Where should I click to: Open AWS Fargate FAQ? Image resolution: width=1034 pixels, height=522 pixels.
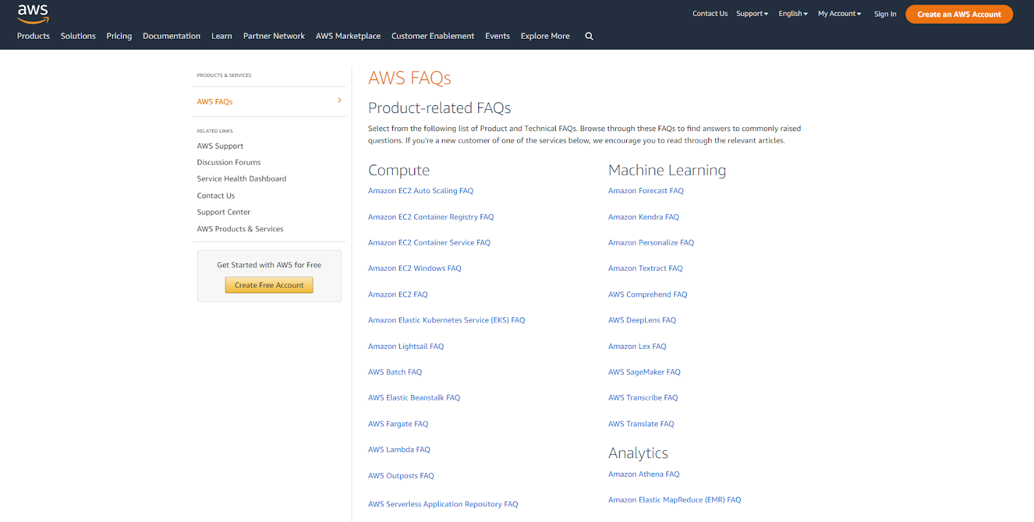(x=398, y=424)
